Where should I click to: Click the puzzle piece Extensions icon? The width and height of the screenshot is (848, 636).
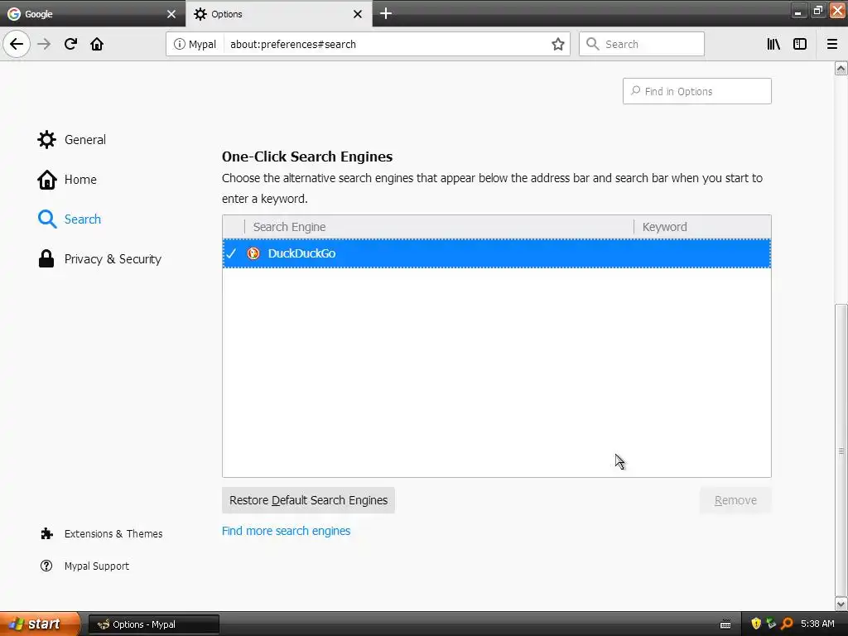pyautogui.click(x=46, y=534)
